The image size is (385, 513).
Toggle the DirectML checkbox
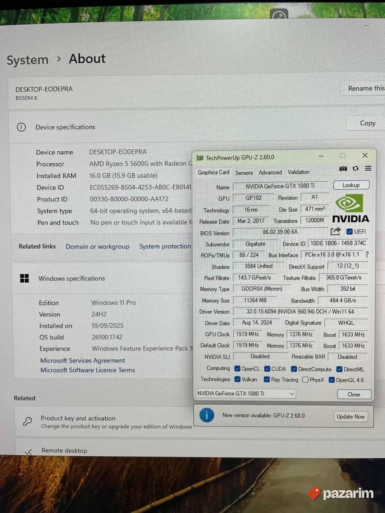pos(339,369)
